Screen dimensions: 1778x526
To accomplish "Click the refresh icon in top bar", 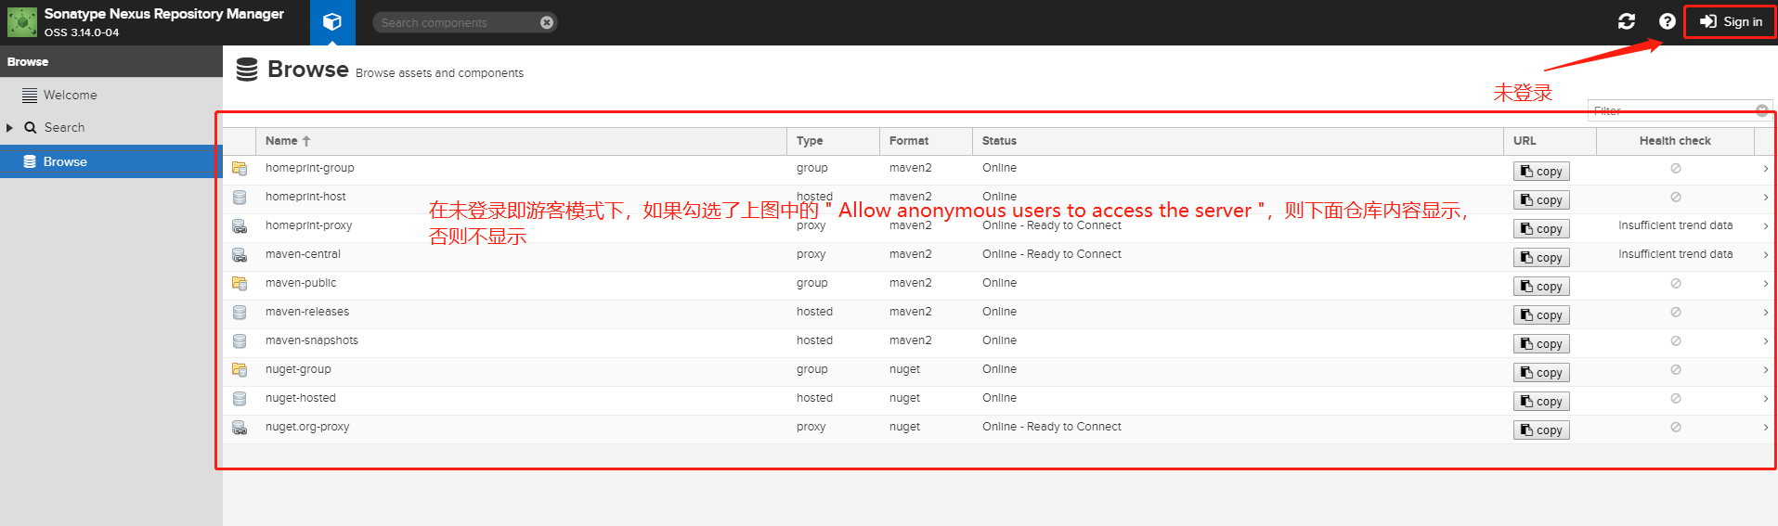I will pos(1627,21).
